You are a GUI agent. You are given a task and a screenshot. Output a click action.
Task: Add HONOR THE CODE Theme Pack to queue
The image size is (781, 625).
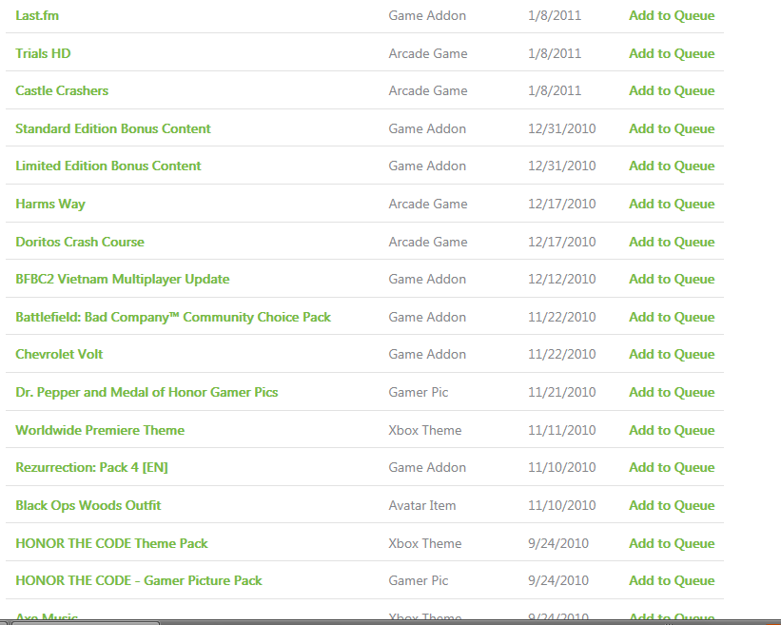pyautogui.click(x=672, y=543)
